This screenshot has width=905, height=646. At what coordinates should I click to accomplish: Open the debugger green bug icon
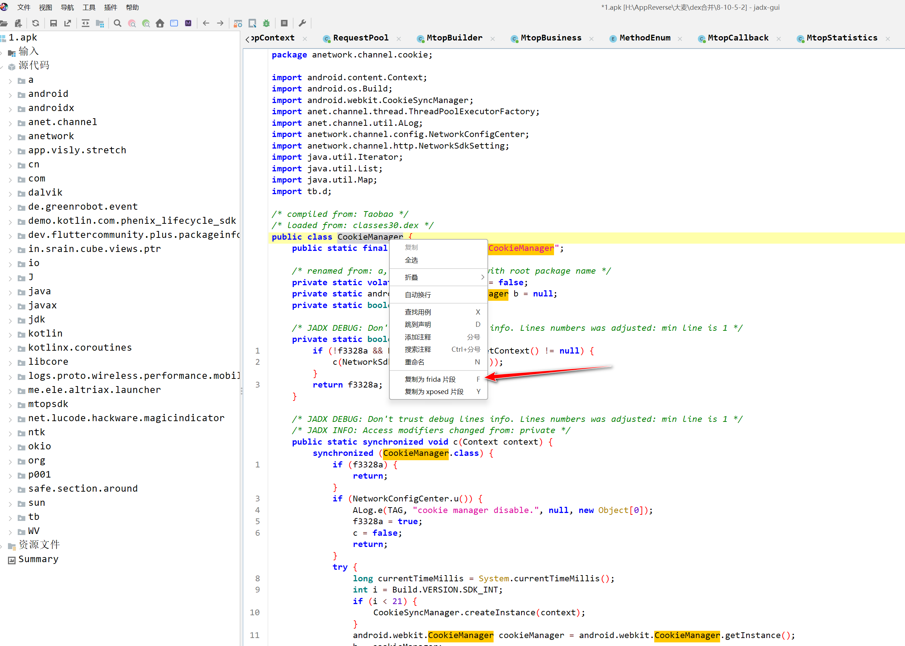click(266, 23)
